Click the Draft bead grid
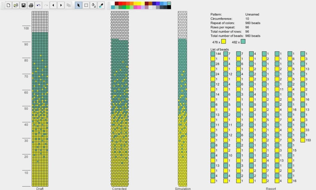This screenshot has width=316, height=190. coord(40,99)
